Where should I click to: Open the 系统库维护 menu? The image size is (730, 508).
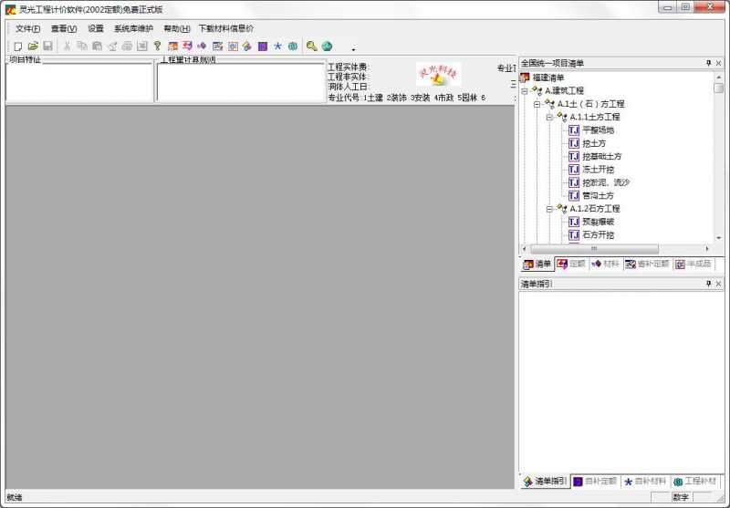coord(133,28)
